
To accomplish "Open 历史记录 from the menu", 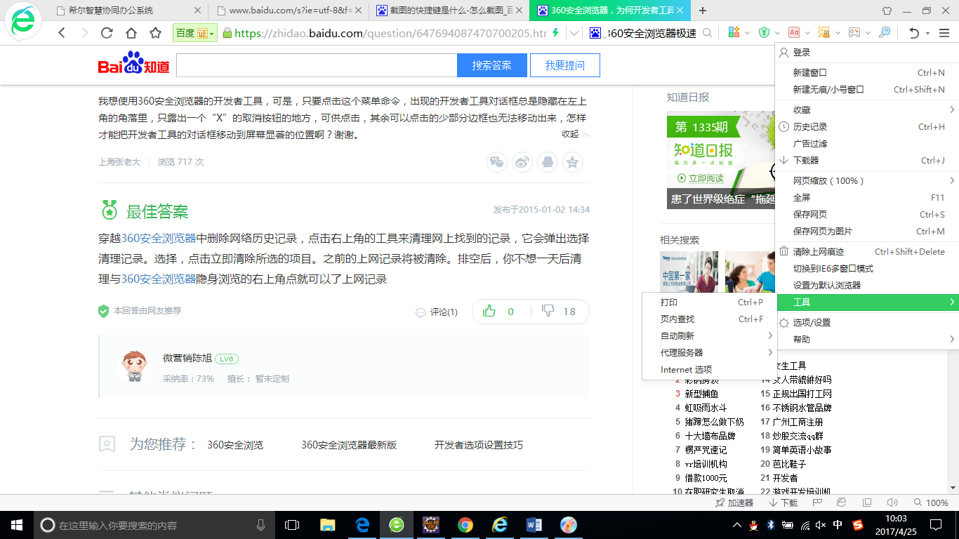I will tap(867, 126).
